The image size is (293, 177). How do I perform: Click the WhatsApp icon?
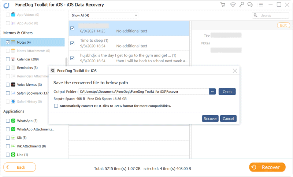[13, 121]
